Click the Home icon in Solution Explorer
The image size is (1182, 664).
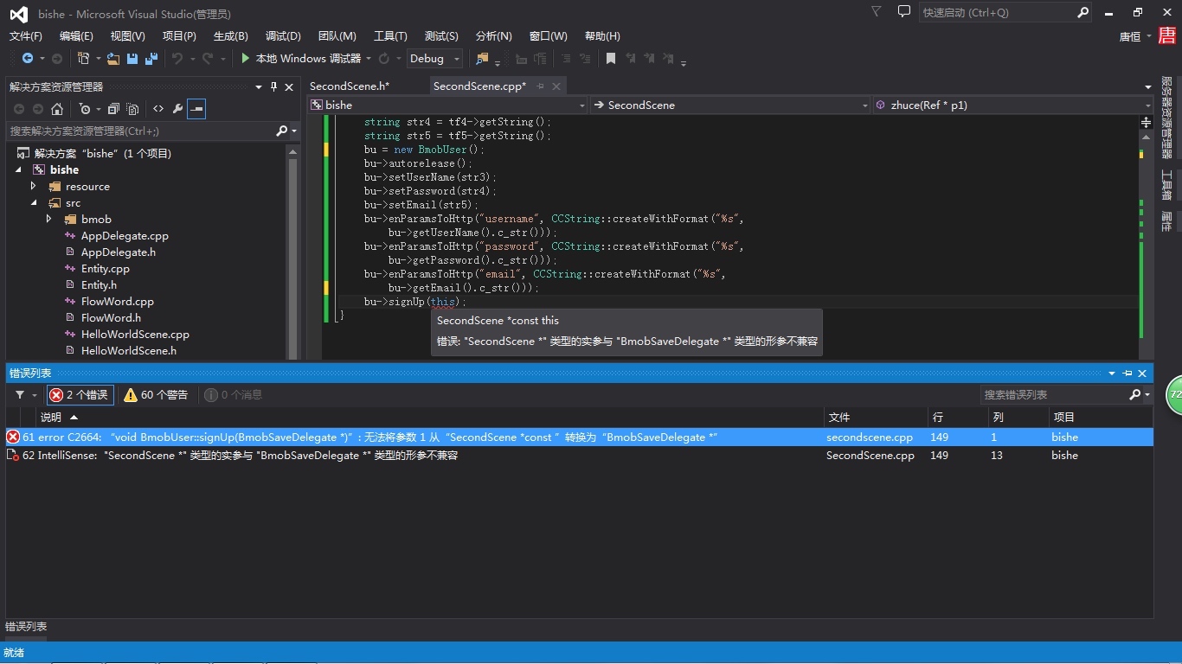(x=57, y=109)
